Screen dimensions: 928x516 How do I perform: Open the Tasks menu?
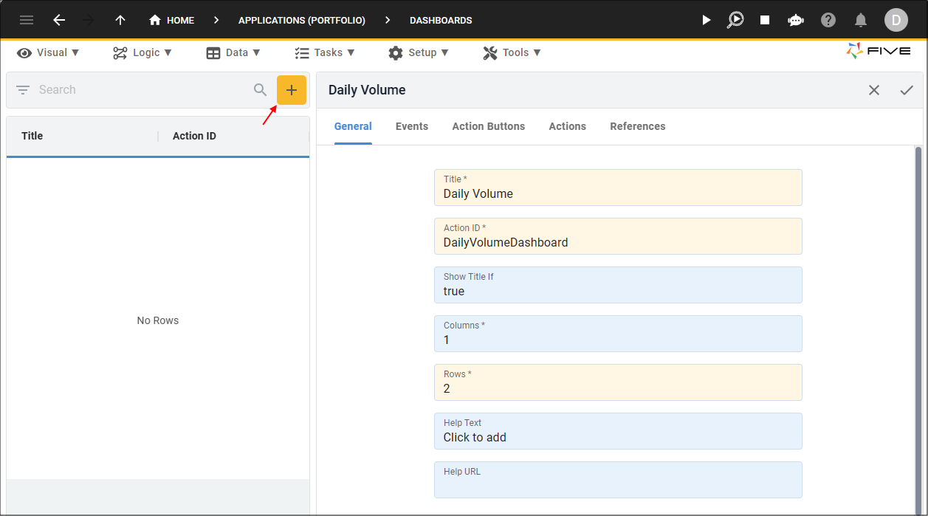(325, 52)
